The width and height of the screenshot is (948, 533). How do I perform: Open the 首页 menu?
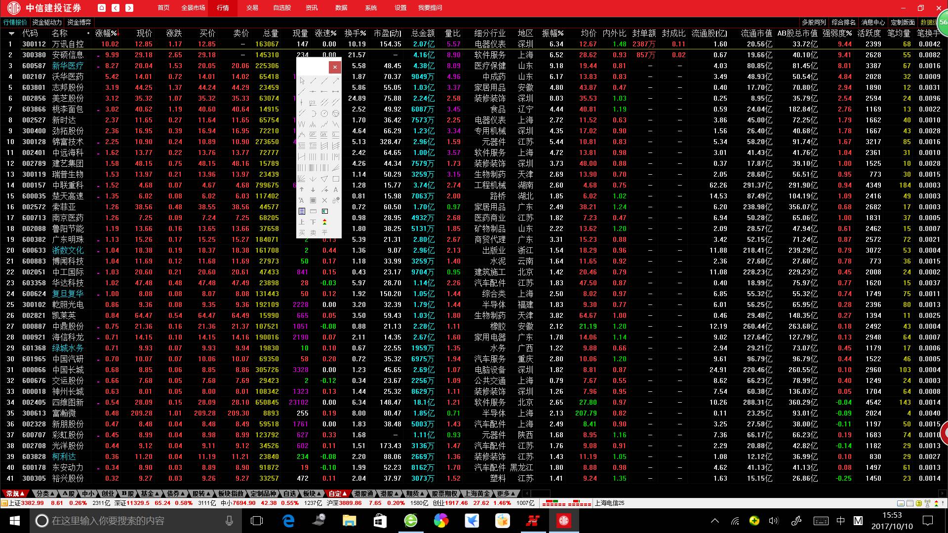[163, 8]
